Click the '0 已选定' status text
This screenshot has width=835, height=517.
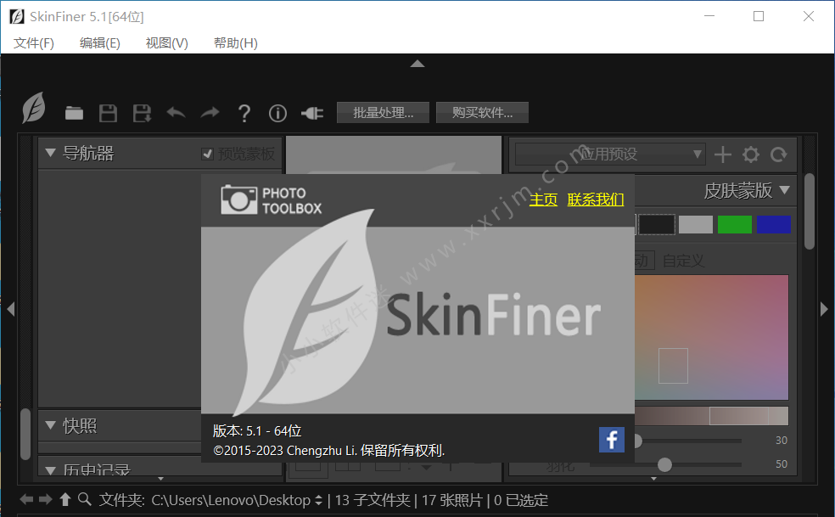[x=521, y=500]
